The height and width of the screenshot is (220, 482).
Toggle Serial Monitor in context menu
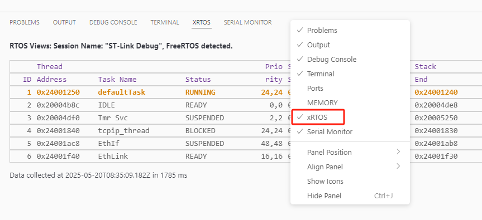(x=350, y=132)
